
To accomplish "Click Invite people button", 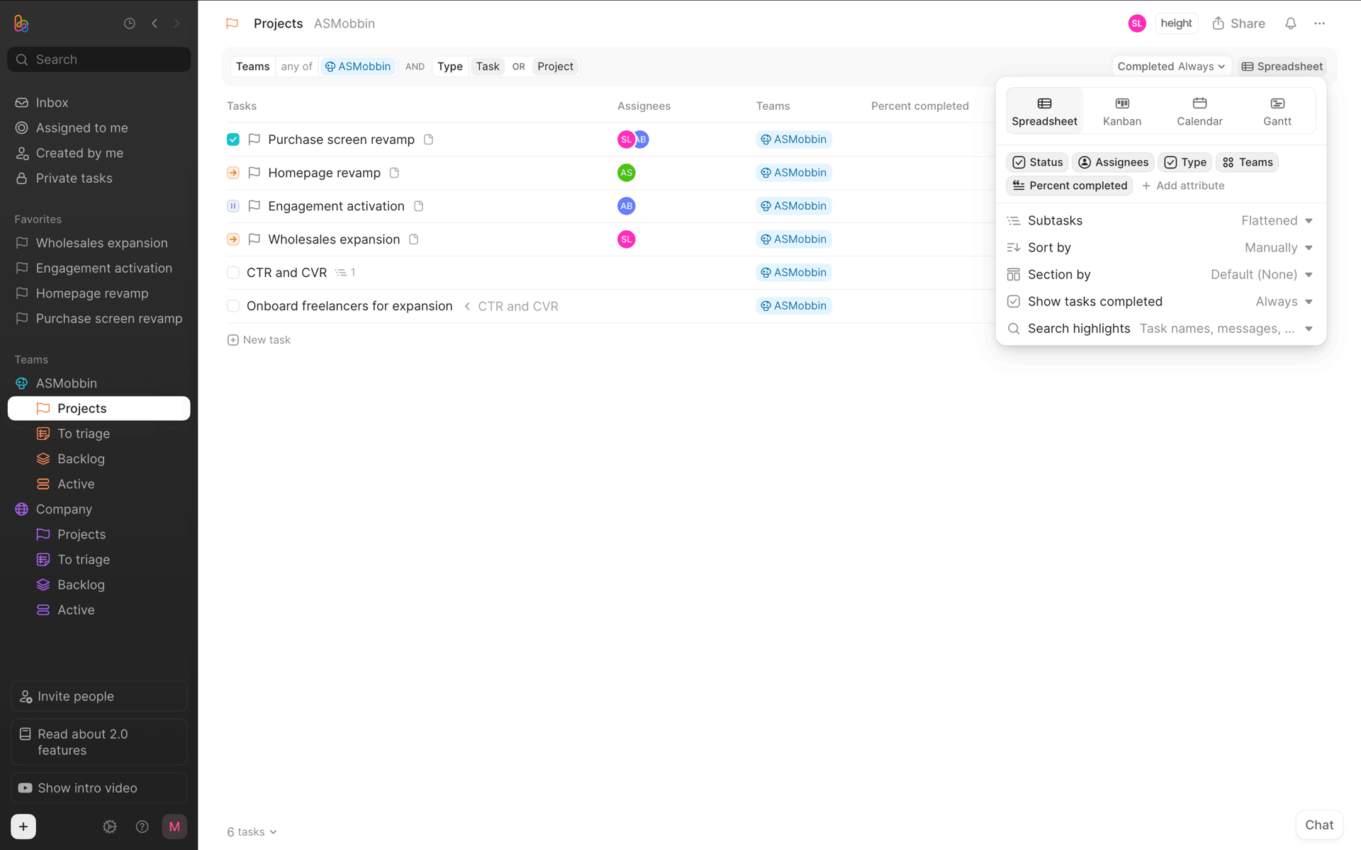I will pos(99,696).
